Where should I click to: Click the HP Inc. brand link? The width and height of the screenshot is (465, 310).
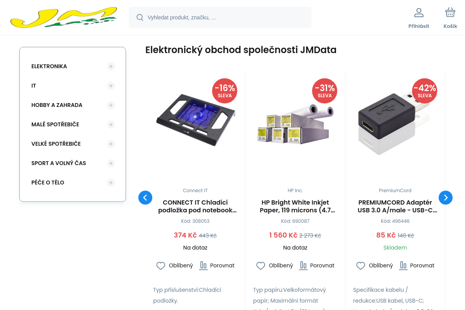(x=295, y=190)
